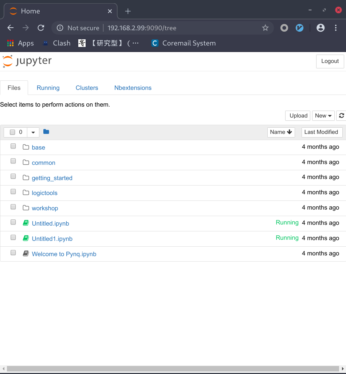The width and height of the screenshot is (346, 374).
Task: Open the workshop folder
Action: tap(45, 208)
